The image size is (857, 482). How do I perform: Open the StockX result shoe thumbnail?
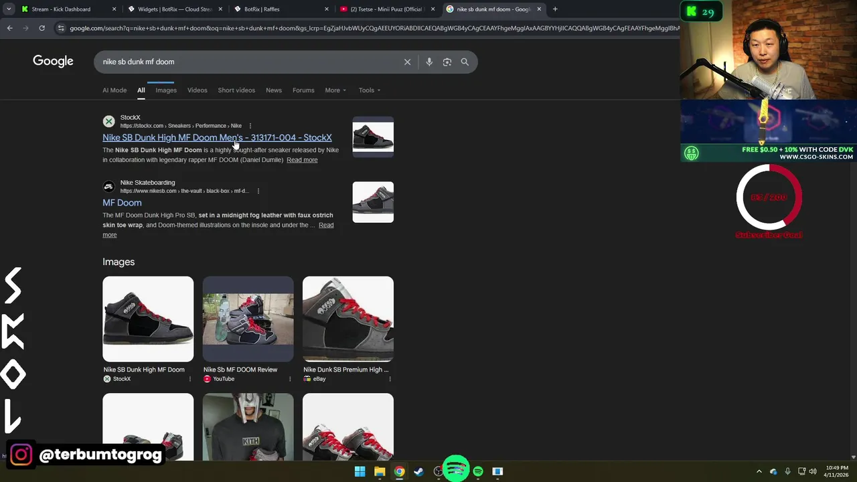[x=373, y=137]
